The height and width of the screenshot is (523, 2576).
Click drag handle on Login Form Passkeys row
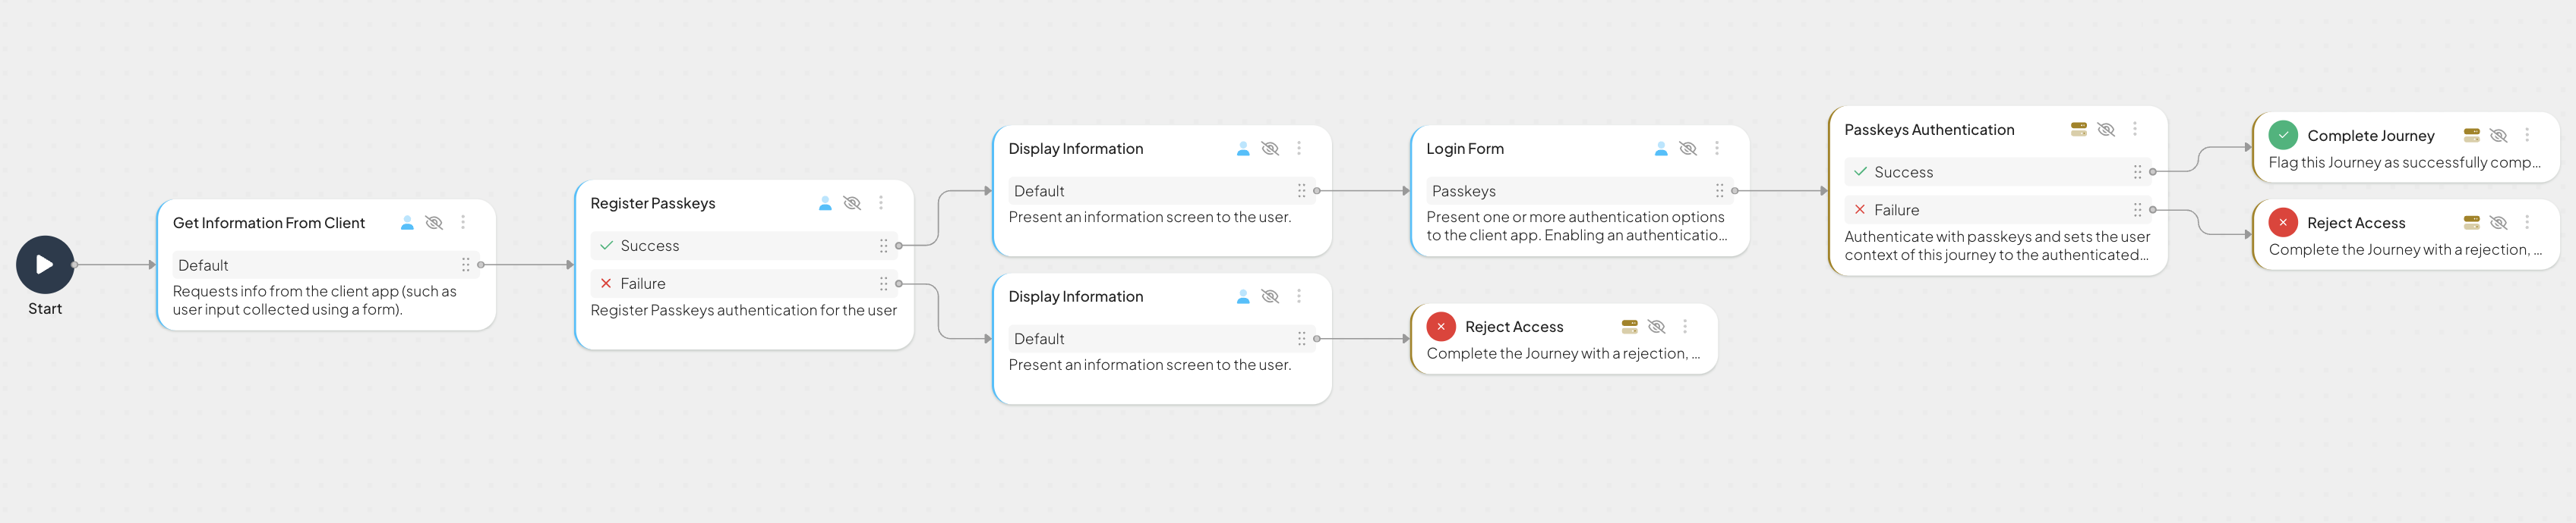[x=1719, y=191]
